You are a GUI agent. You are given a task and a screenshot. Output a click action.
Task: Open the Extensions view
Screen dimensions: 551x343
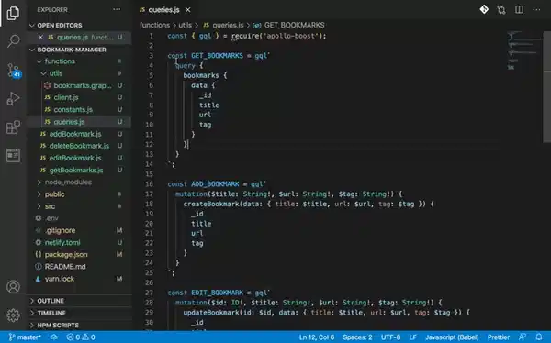(13, 127)
